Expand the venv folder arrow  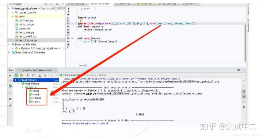[x=12, y=16]
